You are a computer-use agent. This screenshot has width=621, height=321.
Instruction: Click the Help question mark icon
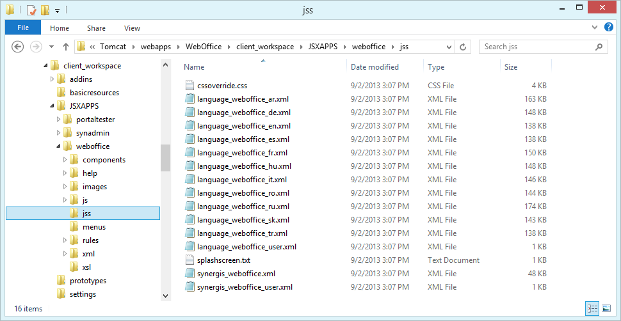[609, 27]
